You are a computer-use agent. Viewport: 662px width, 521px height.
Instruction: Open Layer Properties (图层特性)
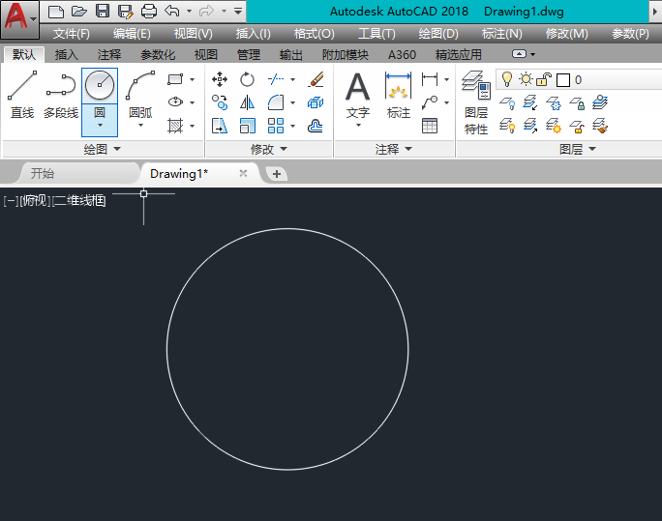point(476,102)
